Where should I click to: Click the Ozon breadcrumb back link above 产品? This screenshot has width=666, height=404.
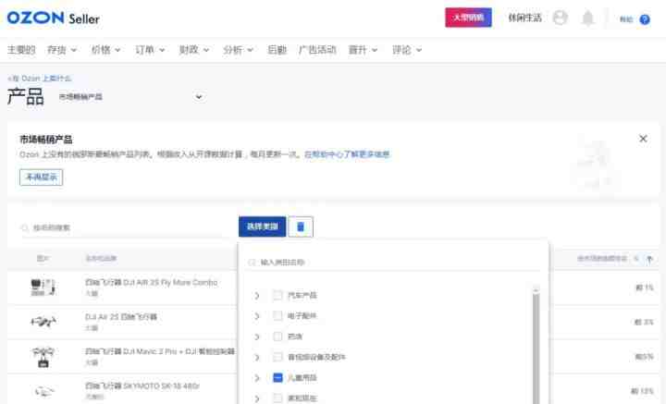[40, 78]
